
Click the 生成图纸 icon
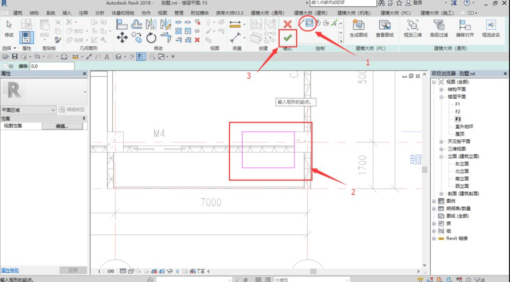click(359, 28)
